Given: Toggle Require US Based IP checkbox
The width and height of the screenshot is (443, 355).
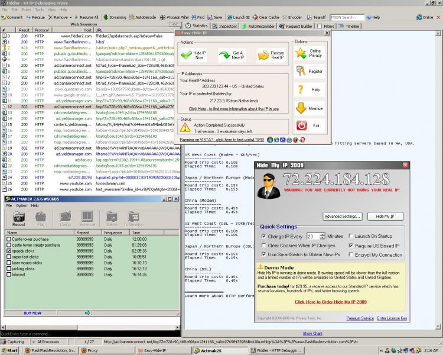Looking at the screenshot, I should pyautogui.click(x=351, y=246).
